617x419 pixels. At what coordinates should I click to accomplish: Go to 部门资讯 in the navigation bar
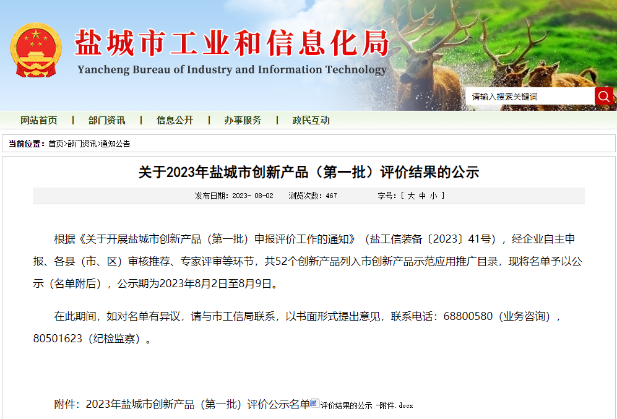106,120
